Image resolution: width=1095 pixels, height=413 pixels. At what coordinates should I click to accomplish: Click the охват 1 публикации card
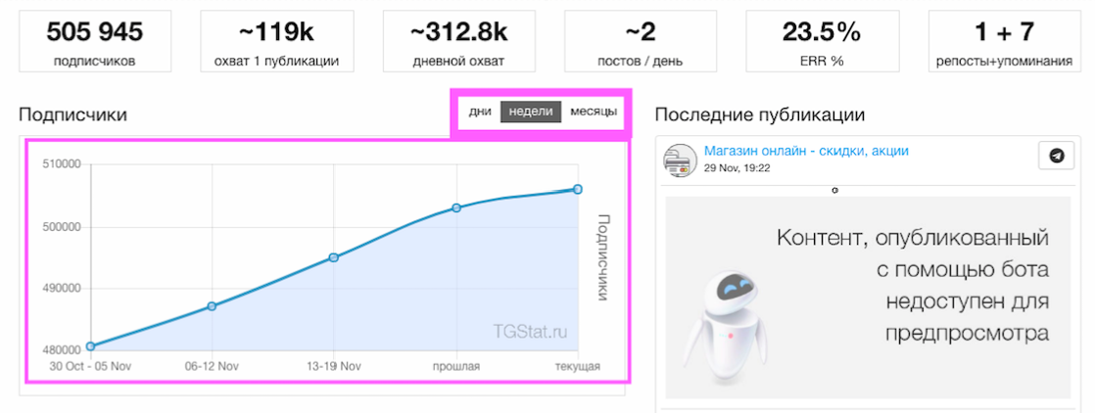click(276, 41)
